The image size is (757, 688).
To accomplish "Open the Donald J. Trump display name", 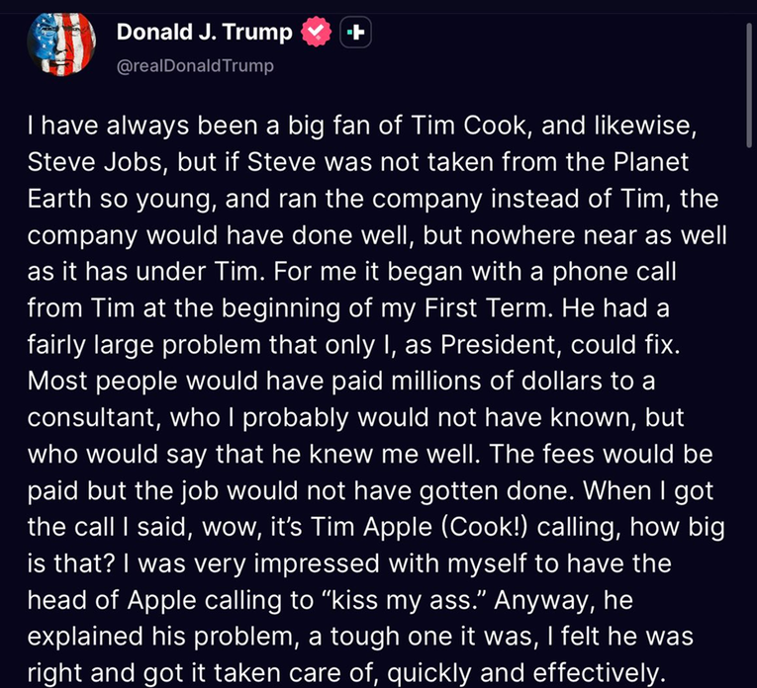I will click(x=204, y=33).
